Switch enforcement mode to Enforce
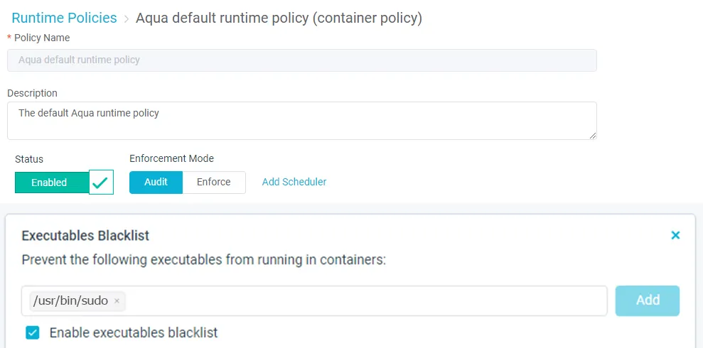This screenshot has height=348, width=703. coord(214,182)
